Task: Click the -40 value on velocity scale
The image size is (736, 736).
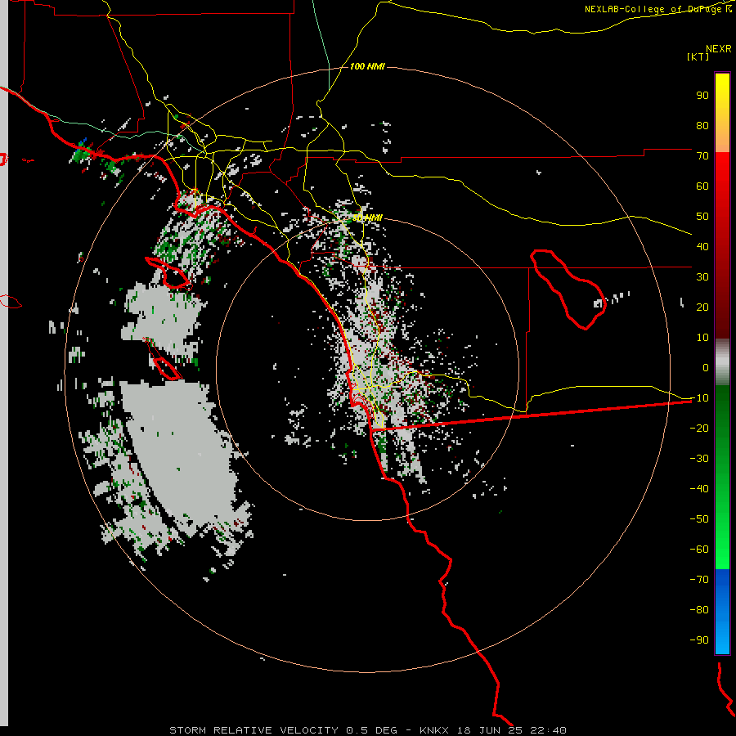Action: tap(699, 489)
